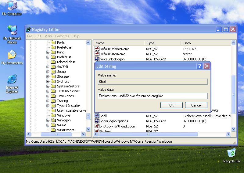Expand the Storage key
The image size is (244, 173).
point(48,77)
